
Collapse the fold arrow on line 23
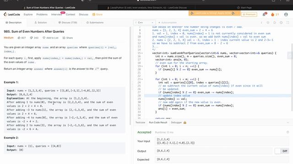(x=142, y=79)
